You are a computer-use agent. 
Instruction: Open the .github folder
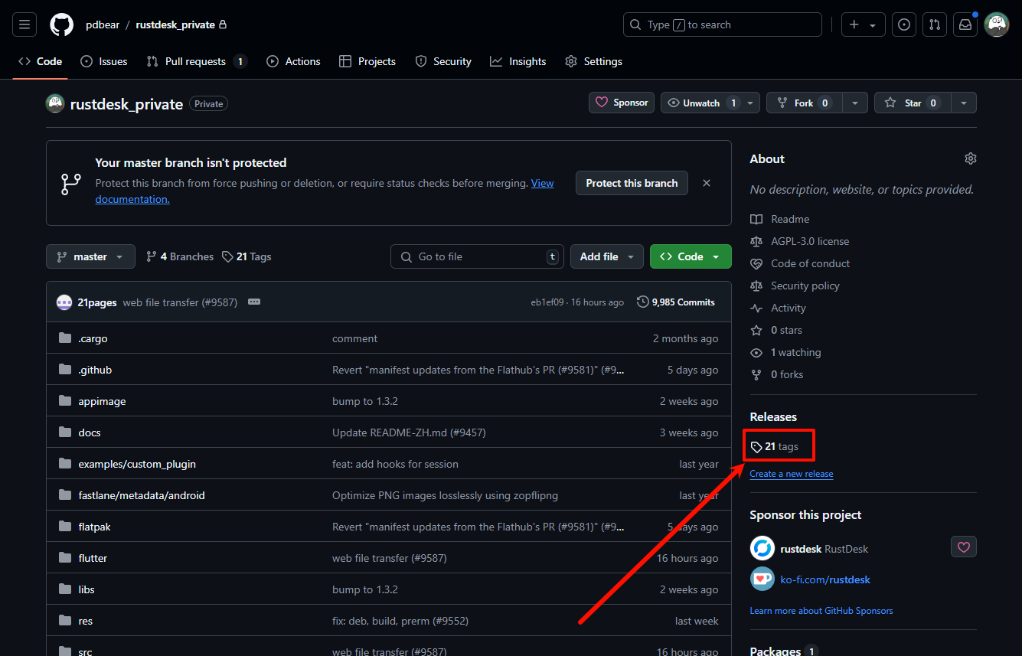click(95, 370)
